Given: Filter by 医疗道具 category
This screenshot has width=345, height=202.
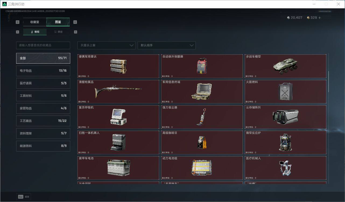Looking at the screenshot, I should click(43, 83).
